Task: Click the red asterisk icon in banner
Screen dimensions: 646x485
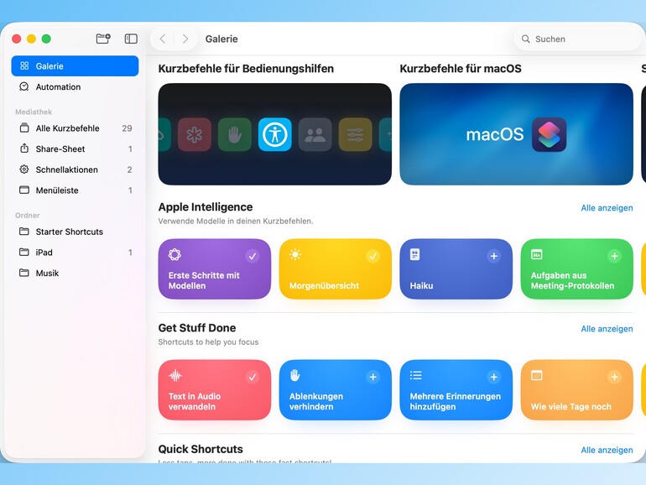Action: 195,134
